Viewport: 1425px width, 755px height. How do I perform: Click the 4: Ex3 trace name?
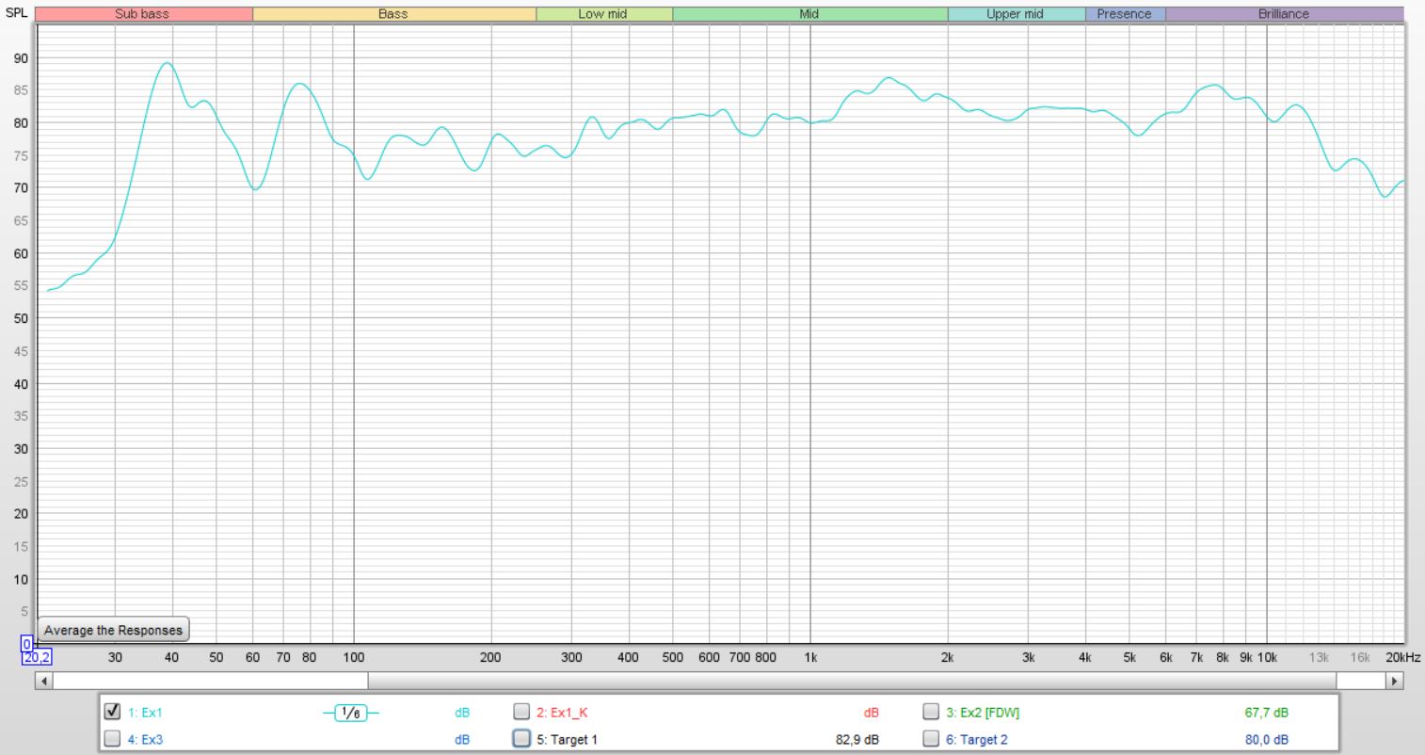click(145, 740)
